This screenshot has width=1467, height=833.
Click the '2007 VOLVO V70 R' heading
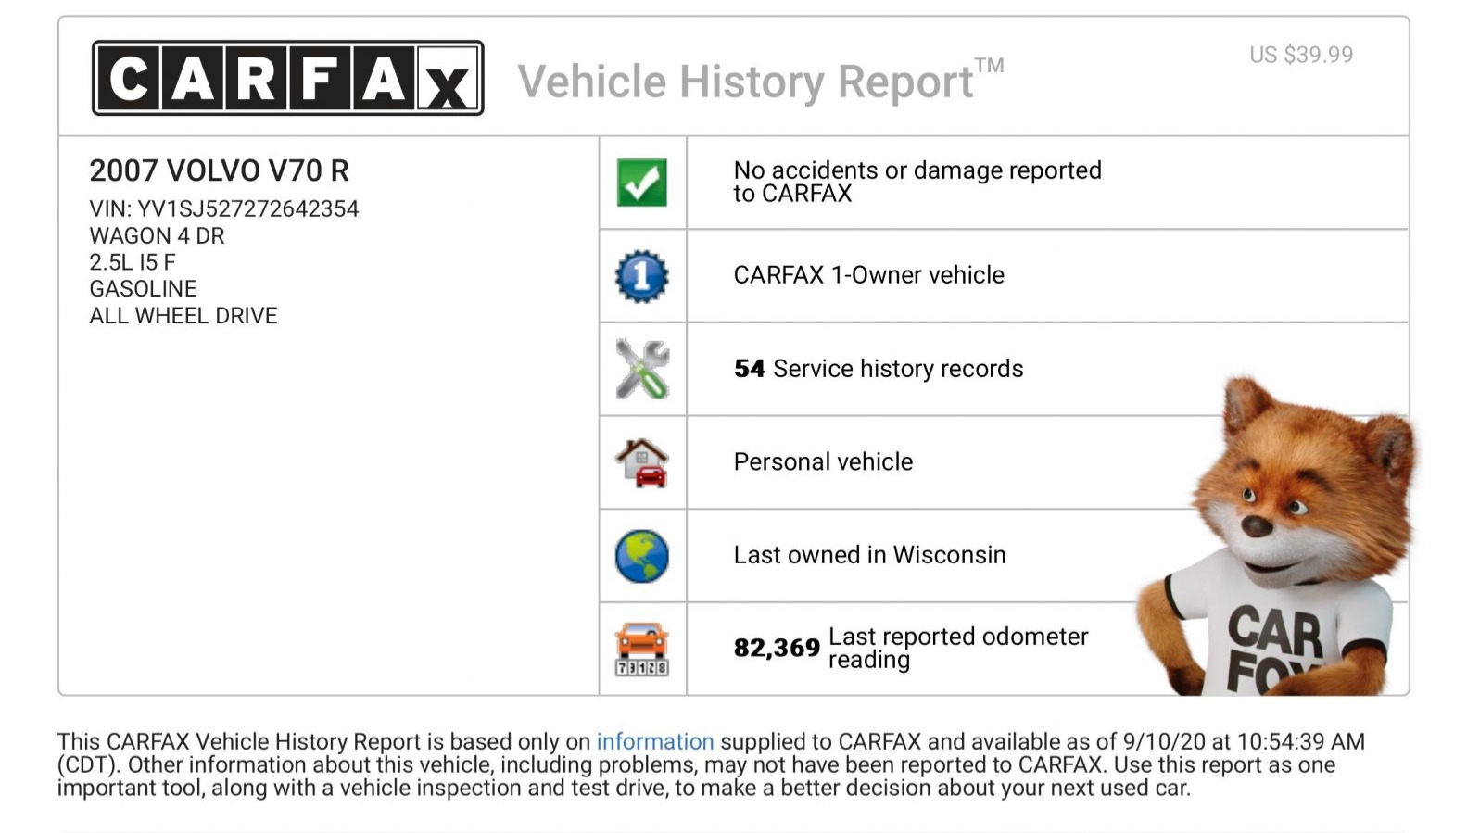[219, 170]
